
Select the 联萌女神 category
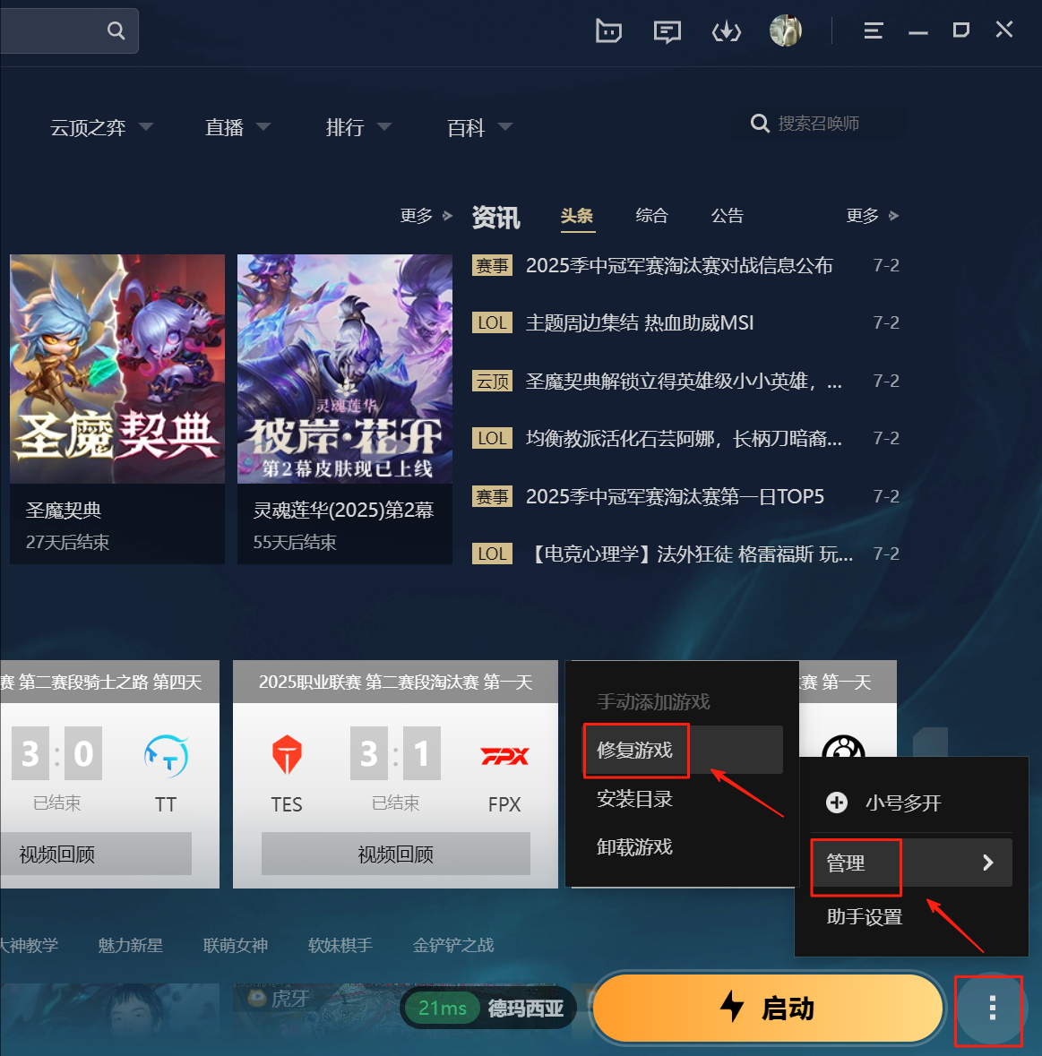pyautogui.click(x=235, y=945)
